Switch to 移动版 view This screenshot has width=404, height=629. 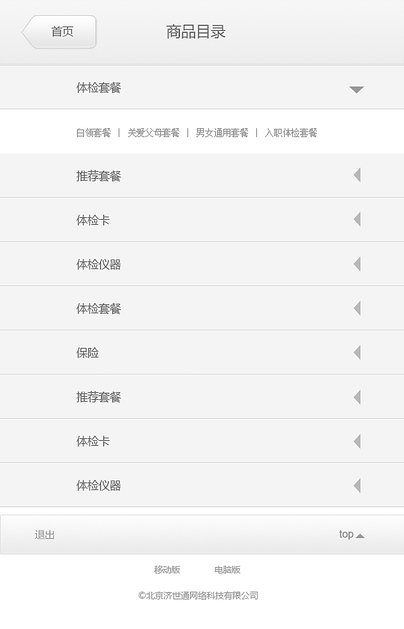pos(167,569)
